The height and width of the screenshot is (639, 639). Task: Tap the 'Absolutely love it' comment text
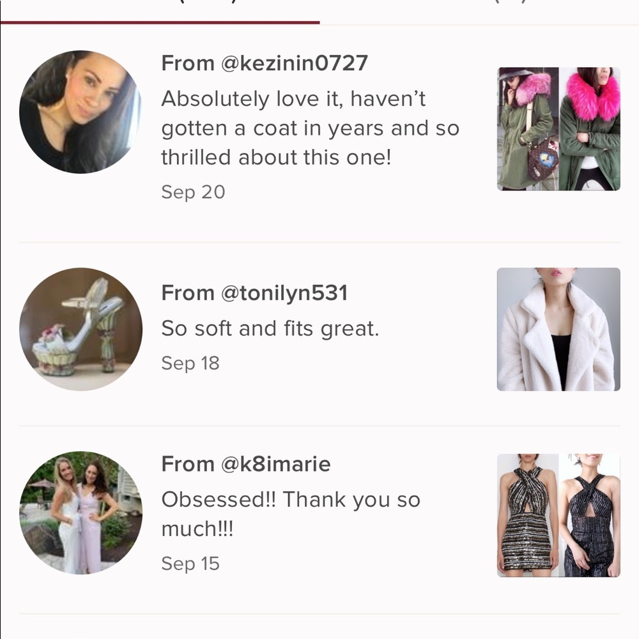[x=310, y=128]
